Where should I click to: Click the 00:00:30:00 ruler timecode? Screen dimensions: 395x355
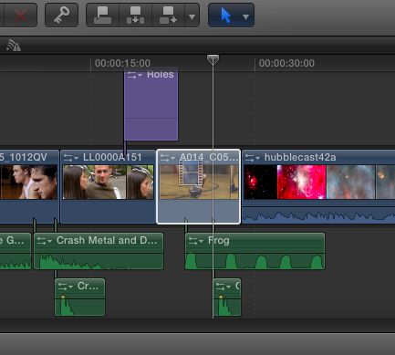(x=286, y=63)
